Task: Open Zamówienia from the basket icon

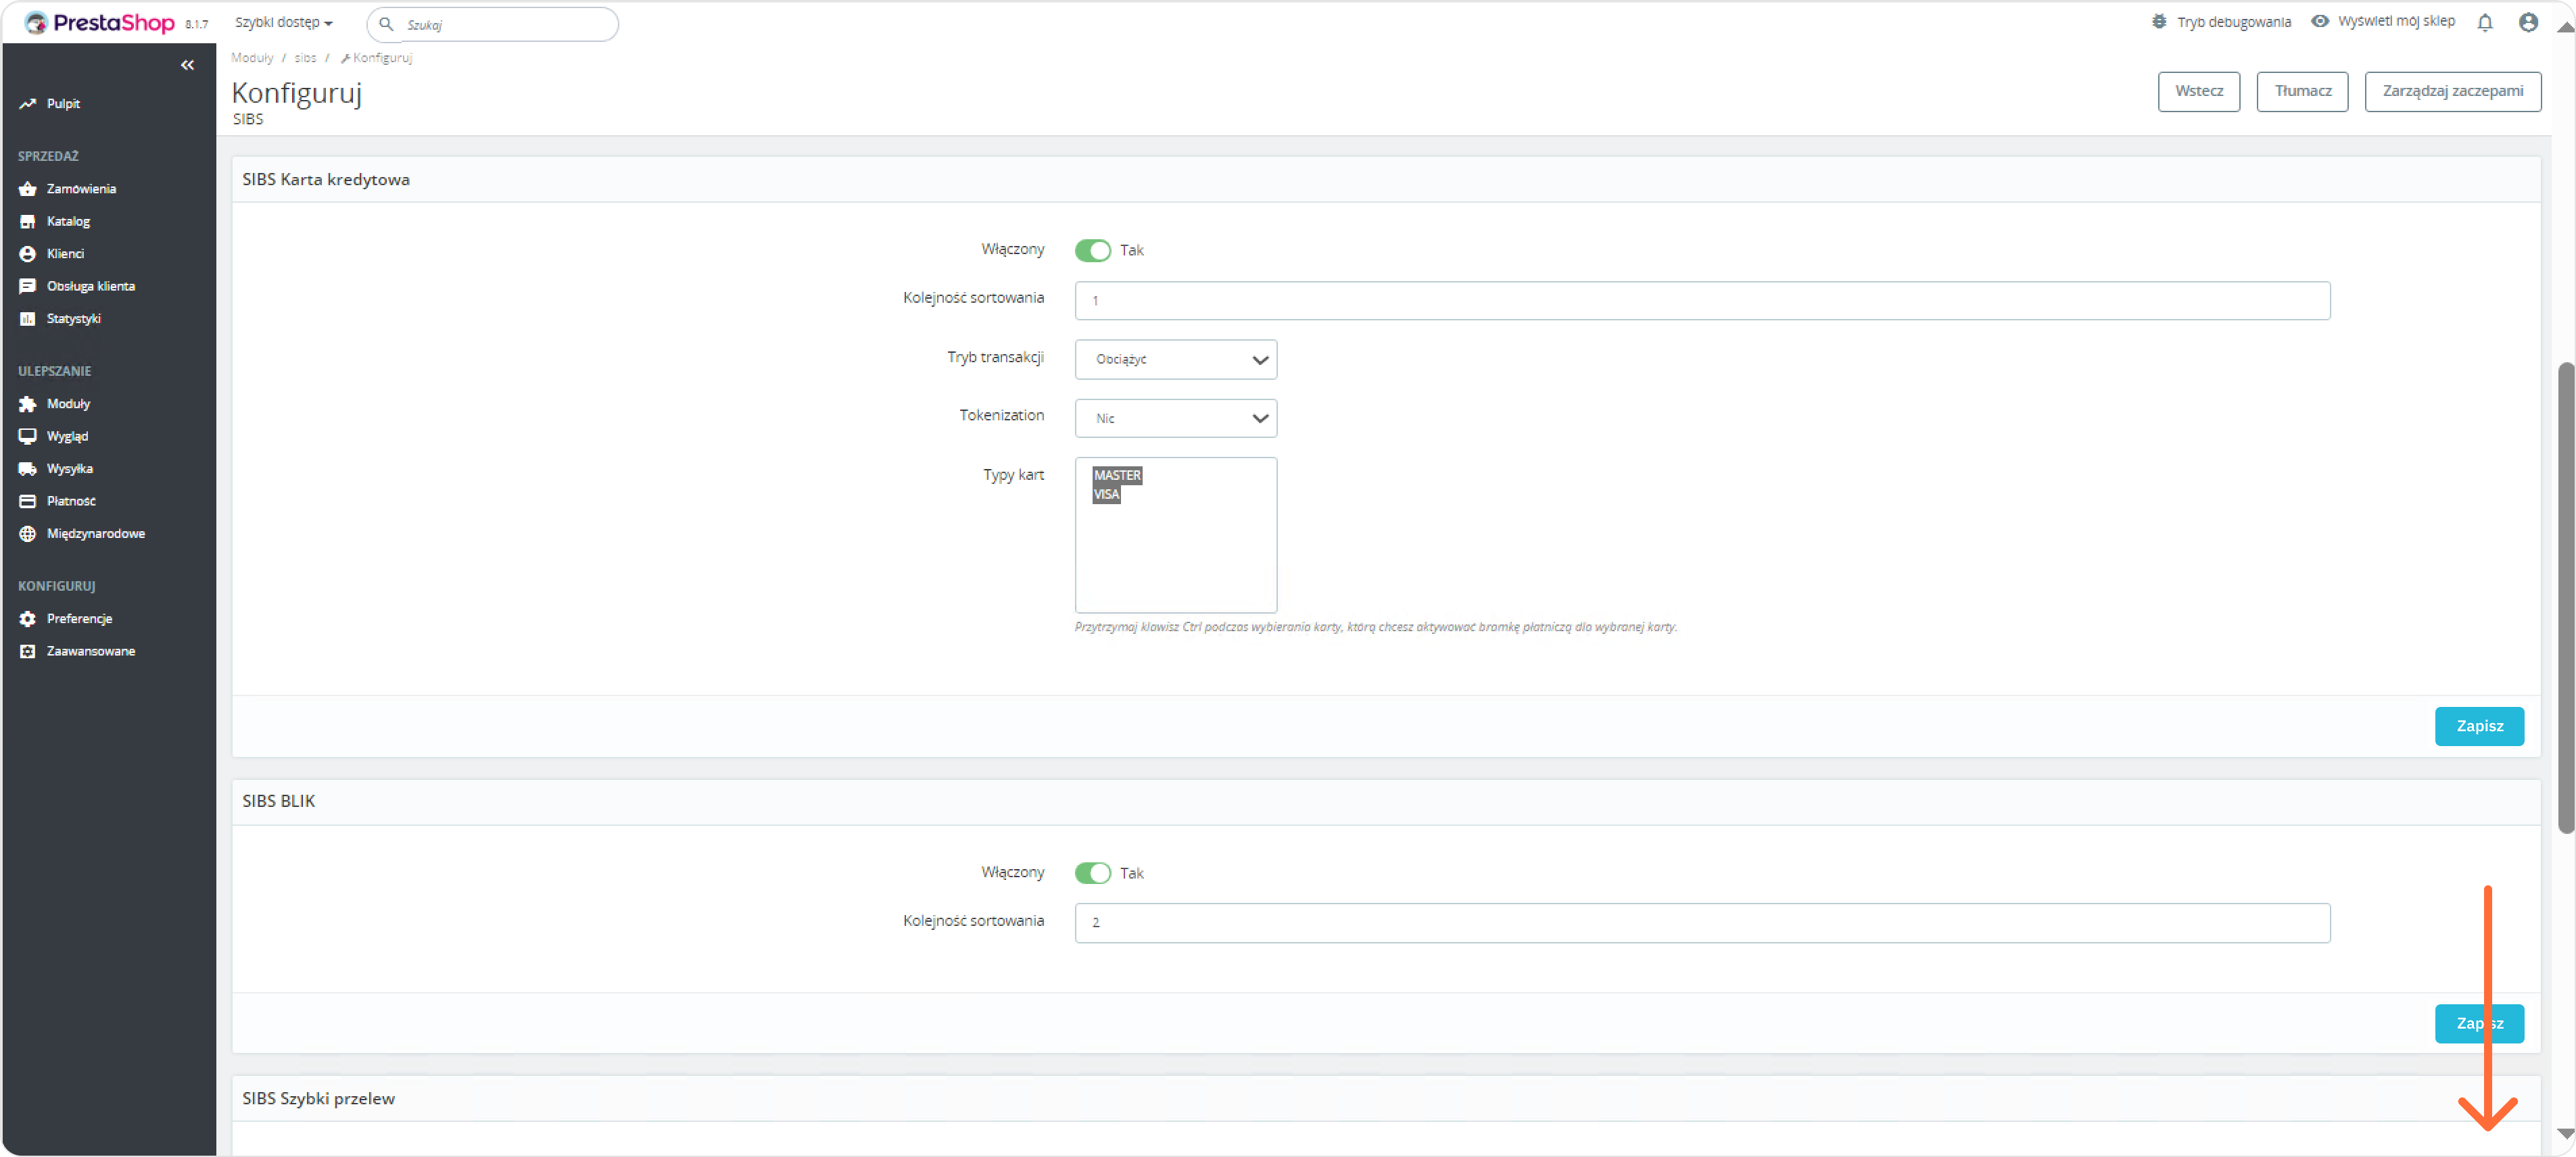Action: pyautogui.click(x=28, y=189)
